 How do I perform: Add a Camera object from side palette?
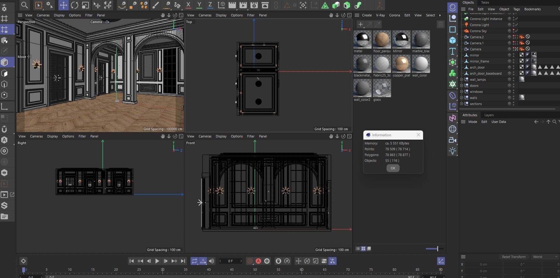[x=453, y=140]
